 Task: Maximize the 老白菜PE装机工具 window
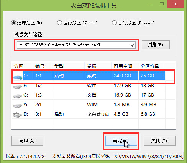point(162,4)
